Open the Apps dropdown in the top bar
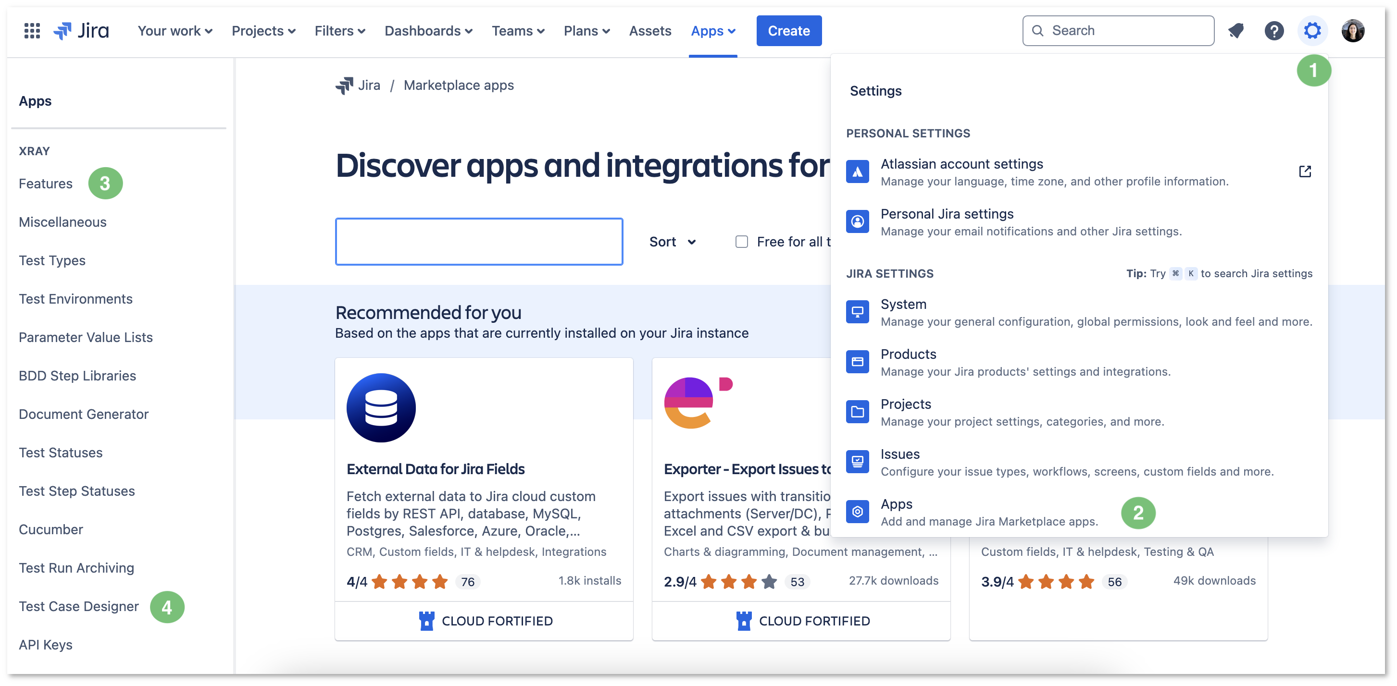The width and height of the screenshot is (1397, 686). [713, 31]
